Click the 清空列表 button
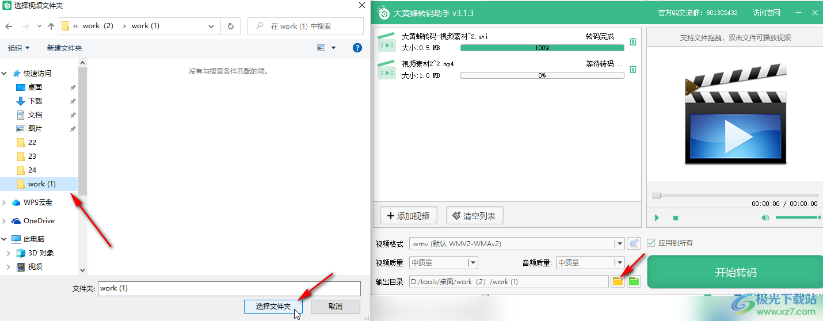Viewport: 823px width, 321px height. (475, 216)
